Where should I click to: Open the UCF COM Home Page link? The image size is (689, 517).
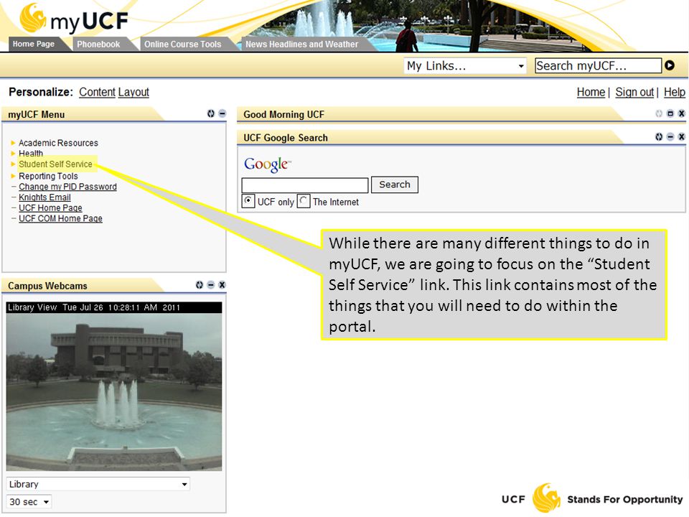(x=60, y=218)
